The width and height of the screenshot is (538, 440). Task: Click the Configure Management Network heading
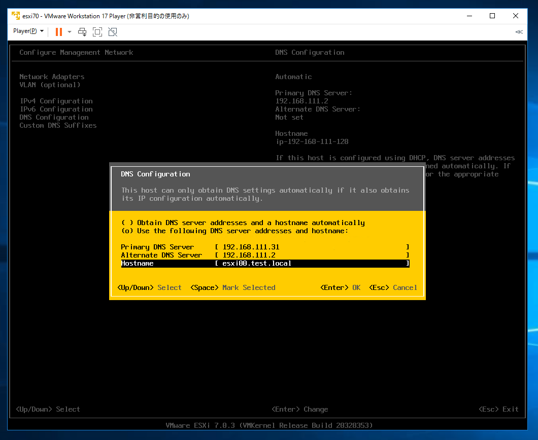76,52
